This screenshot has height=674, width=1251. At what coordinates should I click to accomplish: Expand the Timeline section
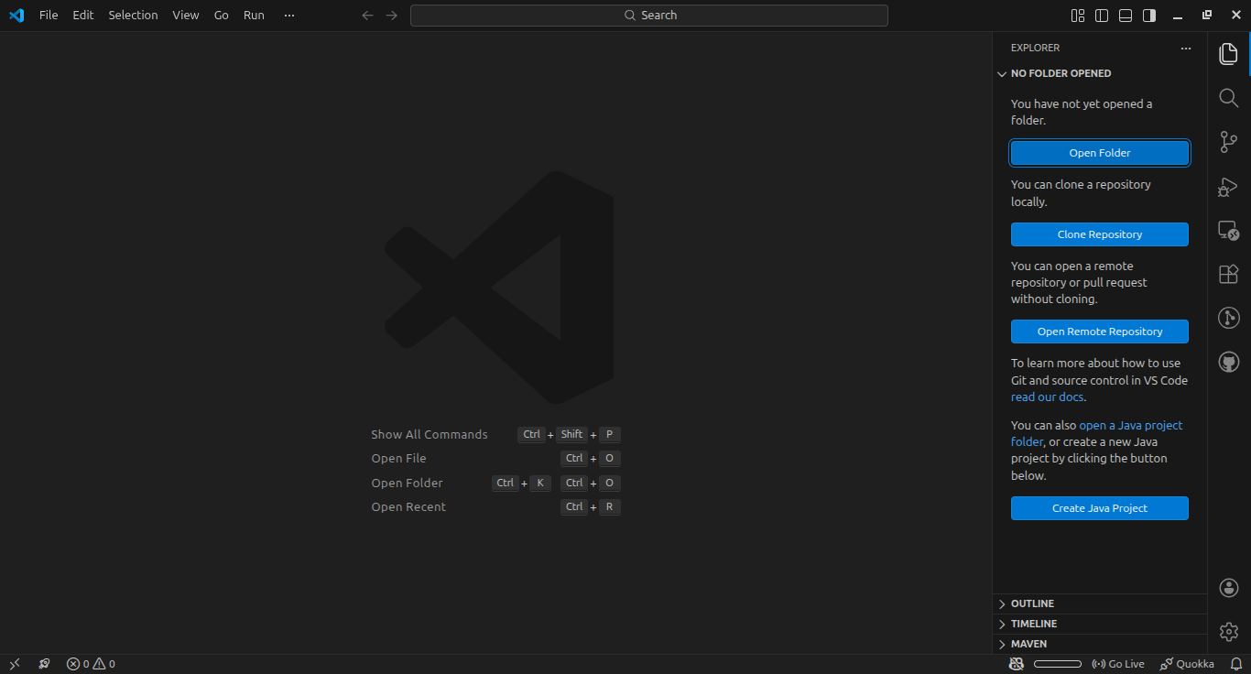(1100, 624)
